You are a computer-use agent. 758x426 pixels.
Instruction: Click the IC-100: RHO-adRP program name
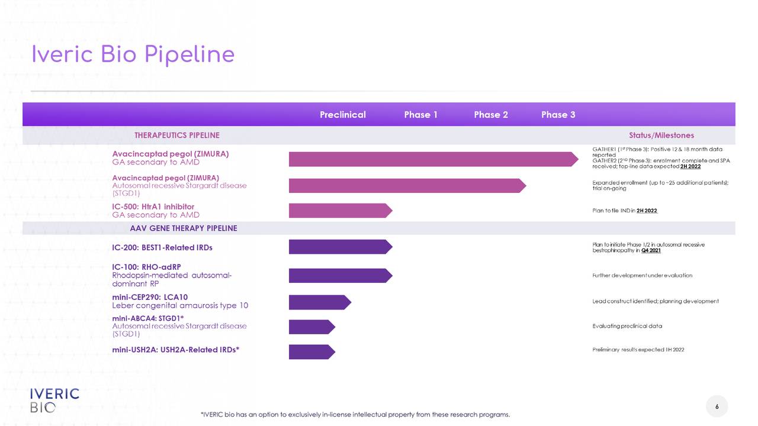(x=146, y=267)
